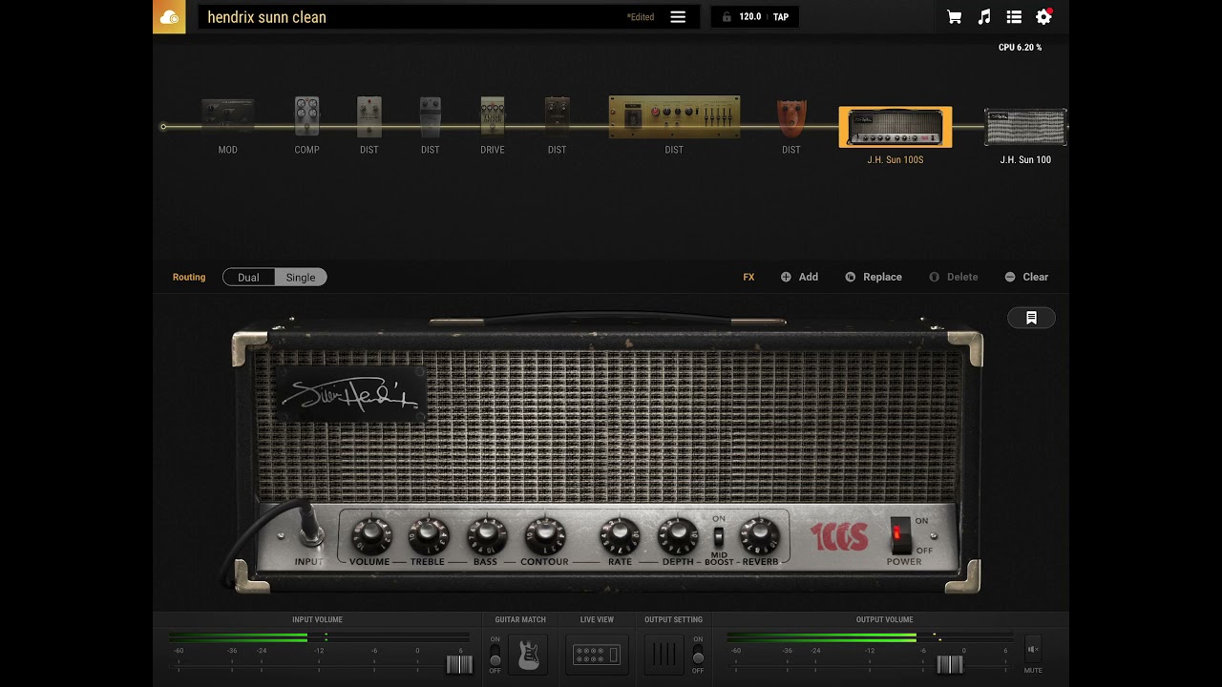1222x687 pixels.
Task: Click the Output Volume slider handle
Action: [950, 664]
